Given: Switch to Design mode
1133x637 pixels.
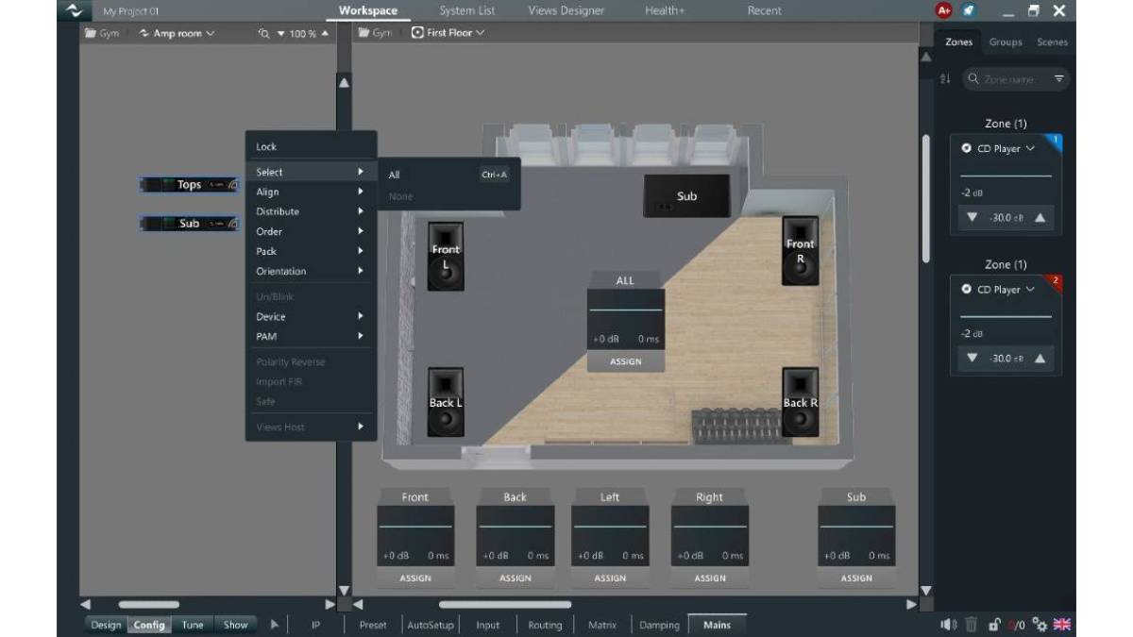Looking at the screenshot, I should pos(106,625).
